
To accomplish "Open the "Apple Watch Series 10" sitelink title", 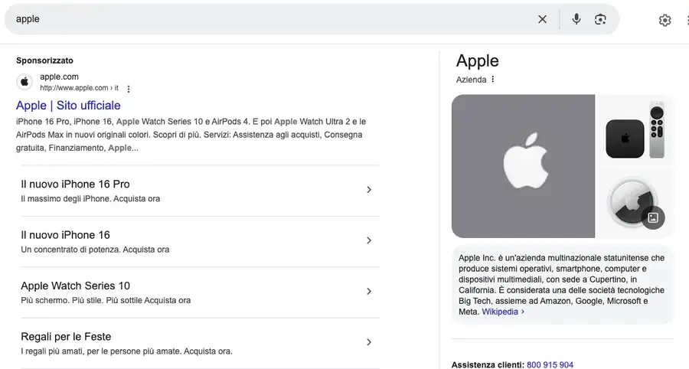I will (x=76, y=286).
